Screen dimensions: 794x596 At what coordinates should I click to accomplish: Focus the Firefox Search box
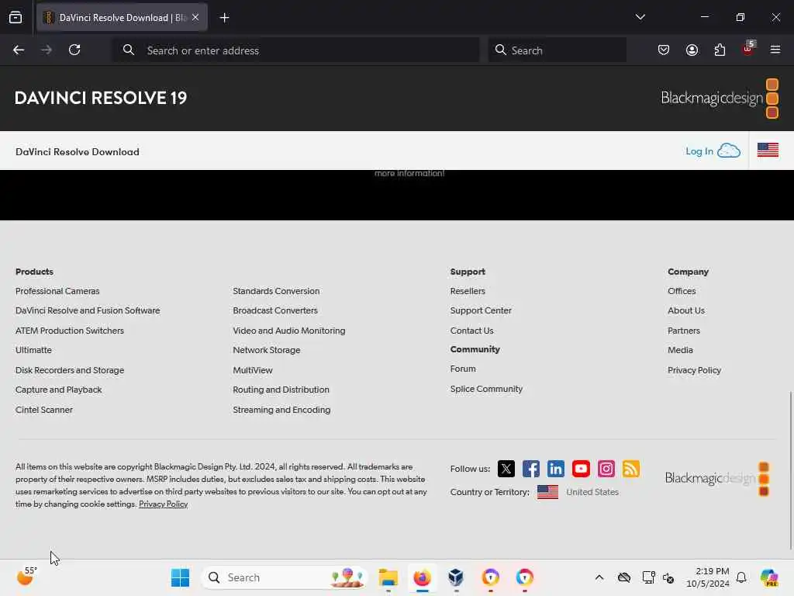point(557,50)
